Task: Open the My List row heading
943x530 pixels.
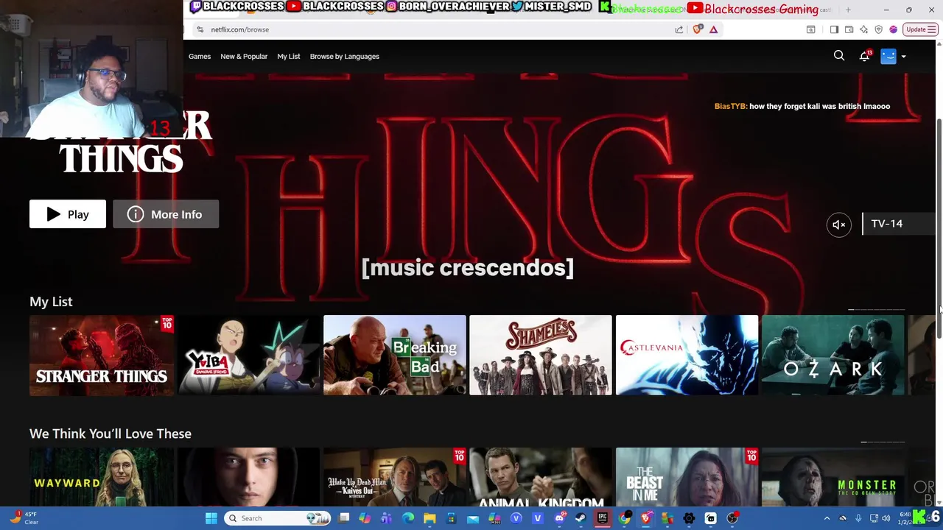Action: point(51,302)
